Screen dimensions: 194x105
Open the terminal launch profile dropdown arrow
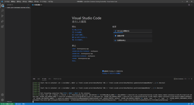(x=187, y=79)
